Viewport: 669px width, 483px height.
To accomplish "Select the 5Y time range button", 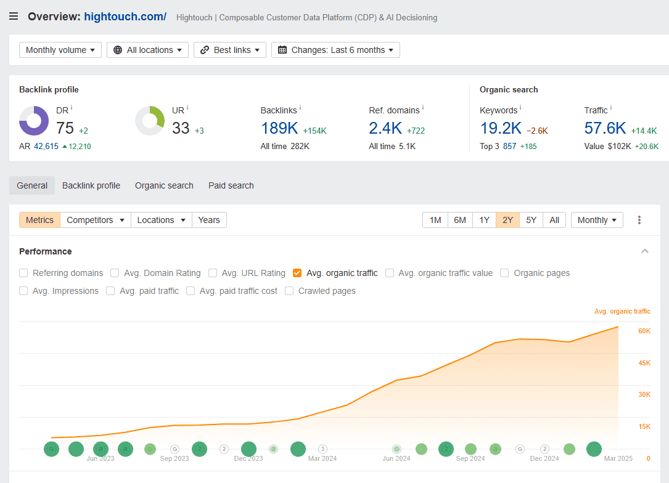I will tap(531, 220).
